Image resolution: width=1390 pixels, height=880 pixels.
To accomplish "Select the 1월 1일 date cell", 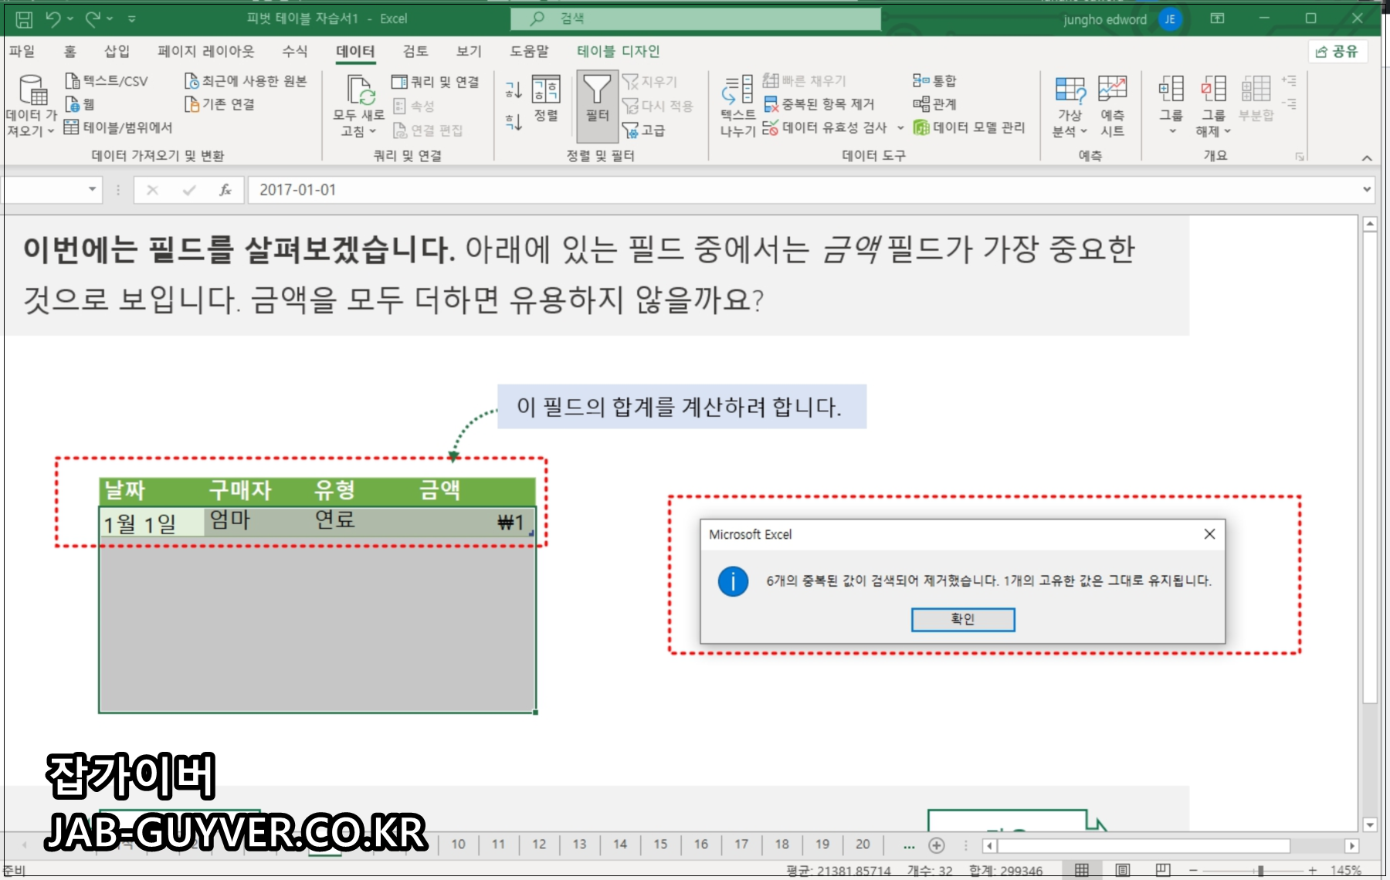I will coord(151,523).
